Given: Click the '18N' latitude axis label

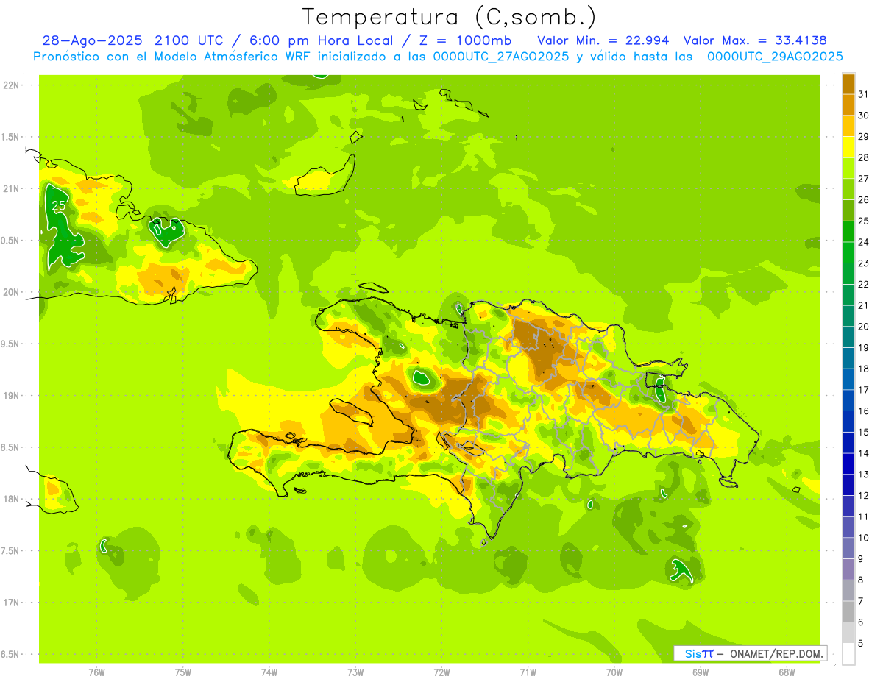Looking at the screenshot, I should [x=12, y=499].
